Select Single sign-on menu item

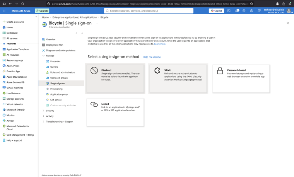tap(62, 83)
